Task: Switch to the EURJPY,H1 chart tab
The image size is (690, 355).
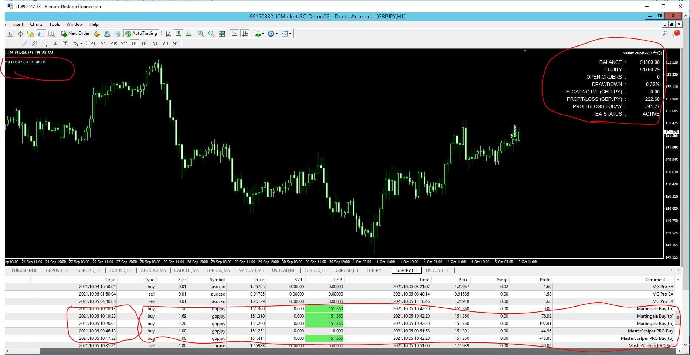Action: point(377,270)
